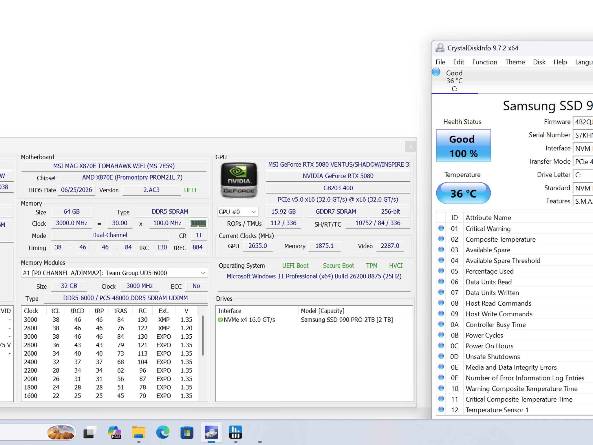Click the search highlight image in taskbar
The image size is (593, 445).
tap(61, 433)
